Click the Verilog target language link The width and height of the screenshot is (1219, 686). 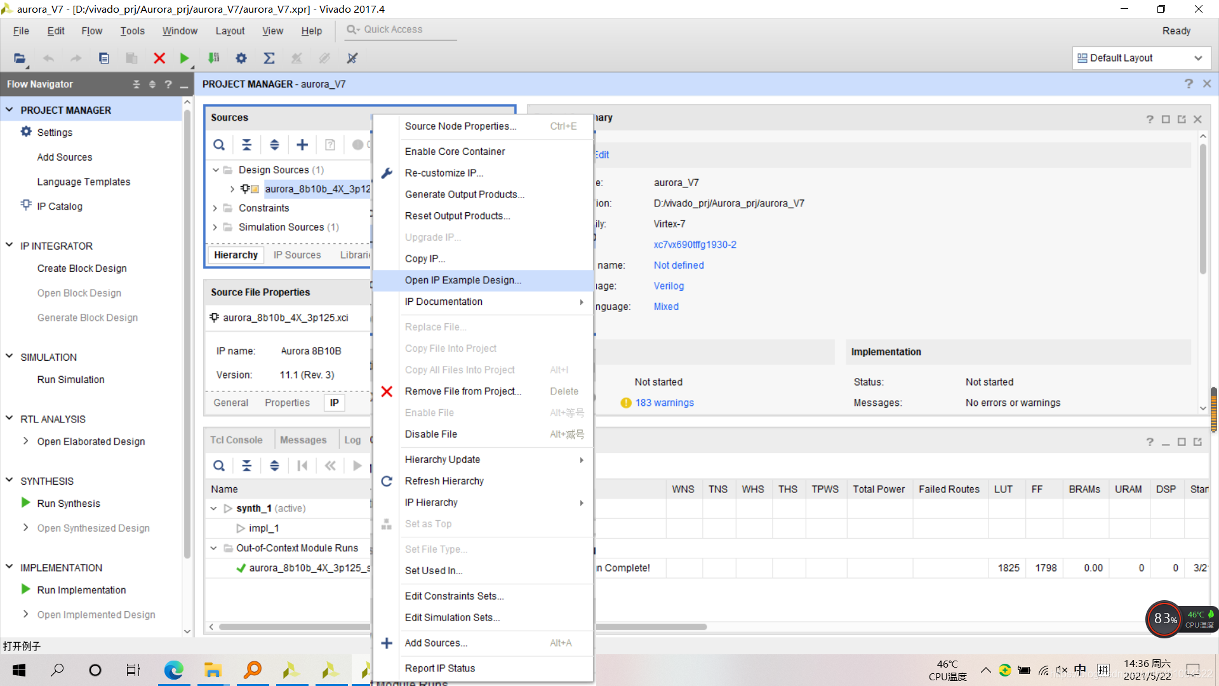[669, 286]
